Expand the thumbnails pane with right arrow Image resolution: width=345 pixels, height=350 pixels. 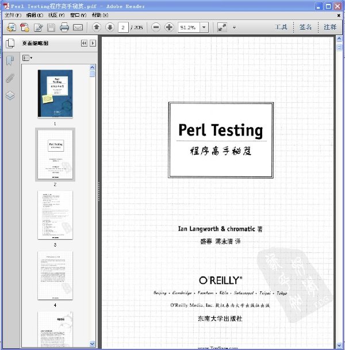coord(93,43)
